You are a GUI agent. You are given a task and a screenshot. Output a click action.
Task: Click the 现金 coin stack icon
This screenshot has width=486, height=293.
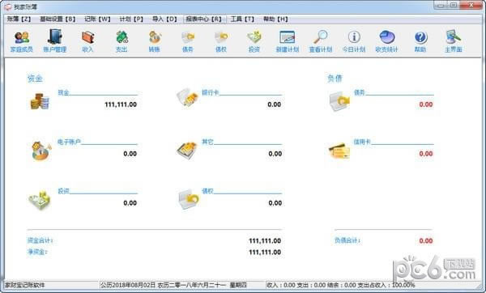(40, 101)
